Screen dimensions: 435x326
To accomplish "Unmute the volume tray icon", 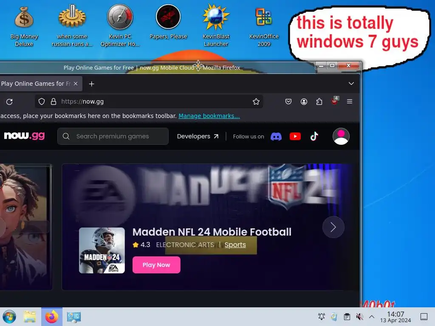I will (359, 317).
